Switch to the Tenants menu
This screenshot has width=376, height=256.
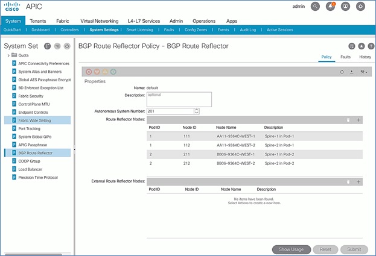(x=37, y=21)
